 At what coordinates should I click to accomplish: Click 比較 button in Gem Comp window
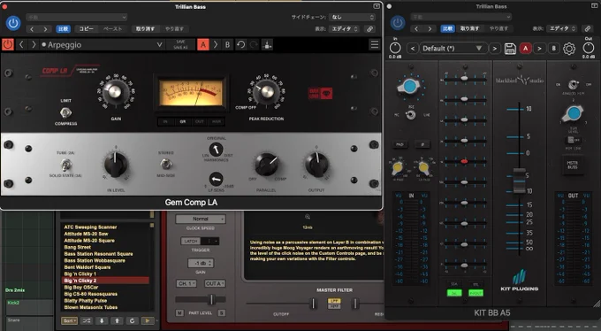point(64,29)
